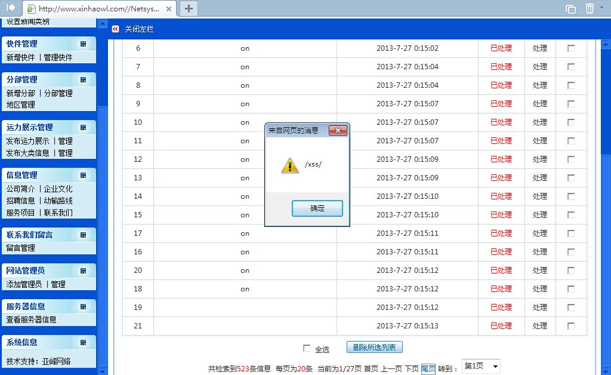Open 招聘信息 in sidebar
Screen dimensions: 611x375
click(x=21, y=201)
